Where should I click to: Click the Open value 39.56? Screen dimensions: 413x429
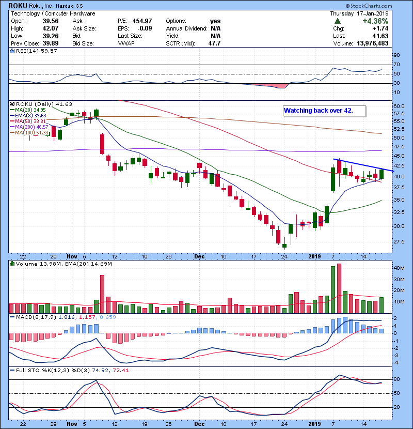pos(51,21)
